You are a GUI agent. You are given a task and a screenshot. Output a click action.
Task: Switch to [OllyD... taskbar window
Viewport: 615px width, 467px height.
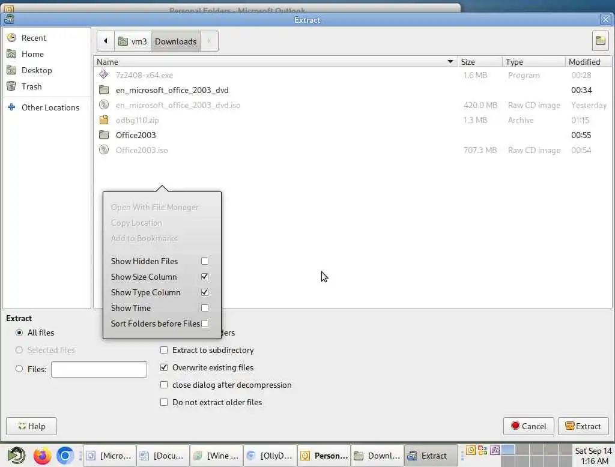(x=270, y=456)
